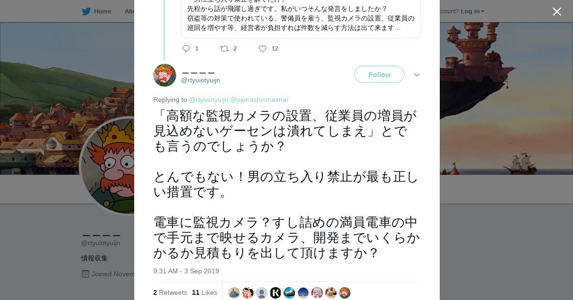View the 11 Likes list
This screenshot has width=573, height=300.
coord(204,292)
